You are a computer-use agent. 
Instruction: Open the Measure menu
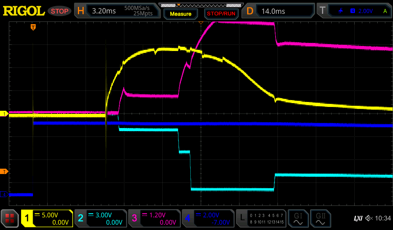tap(180, 14)
